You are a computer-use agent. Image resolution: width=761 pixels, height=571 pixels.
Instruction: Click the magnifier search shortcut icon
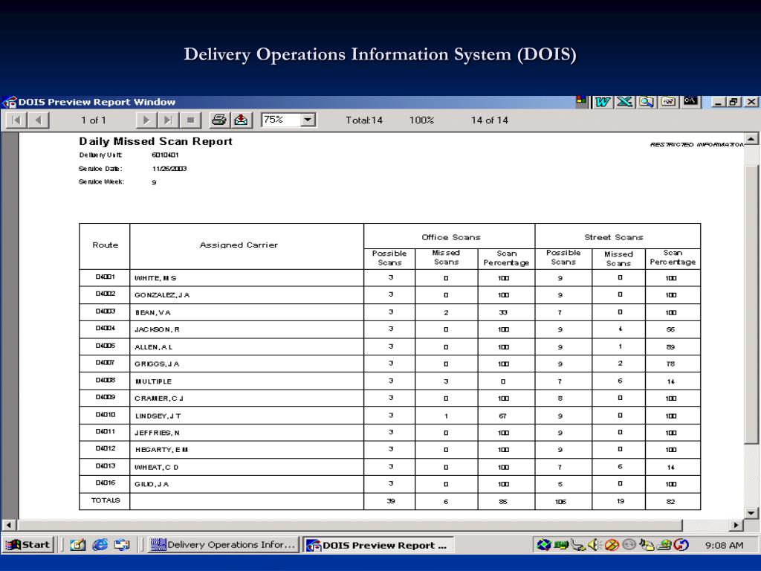(646, 101)
